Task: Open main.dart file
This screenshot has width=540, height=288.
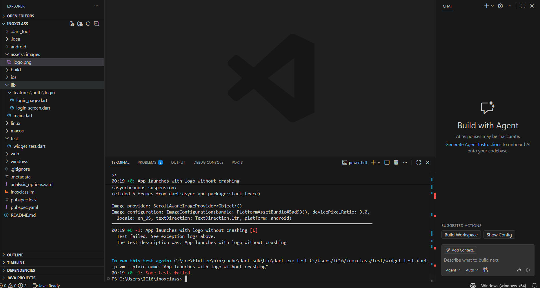Action: point(52,115)
